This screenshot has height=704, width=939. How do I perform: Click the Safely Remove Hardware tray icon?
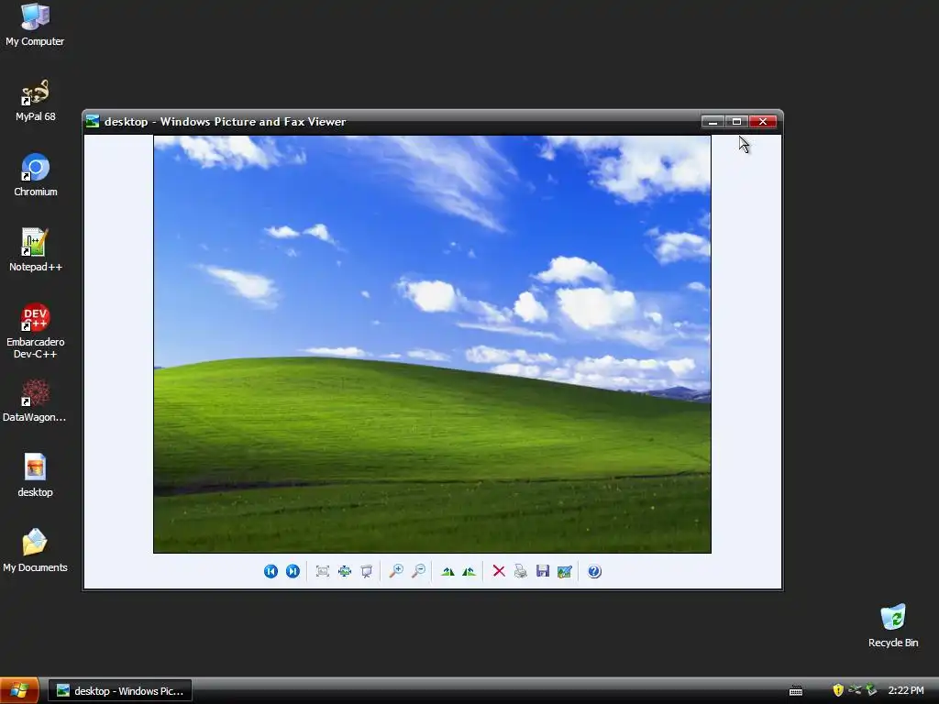click(871, 690)
